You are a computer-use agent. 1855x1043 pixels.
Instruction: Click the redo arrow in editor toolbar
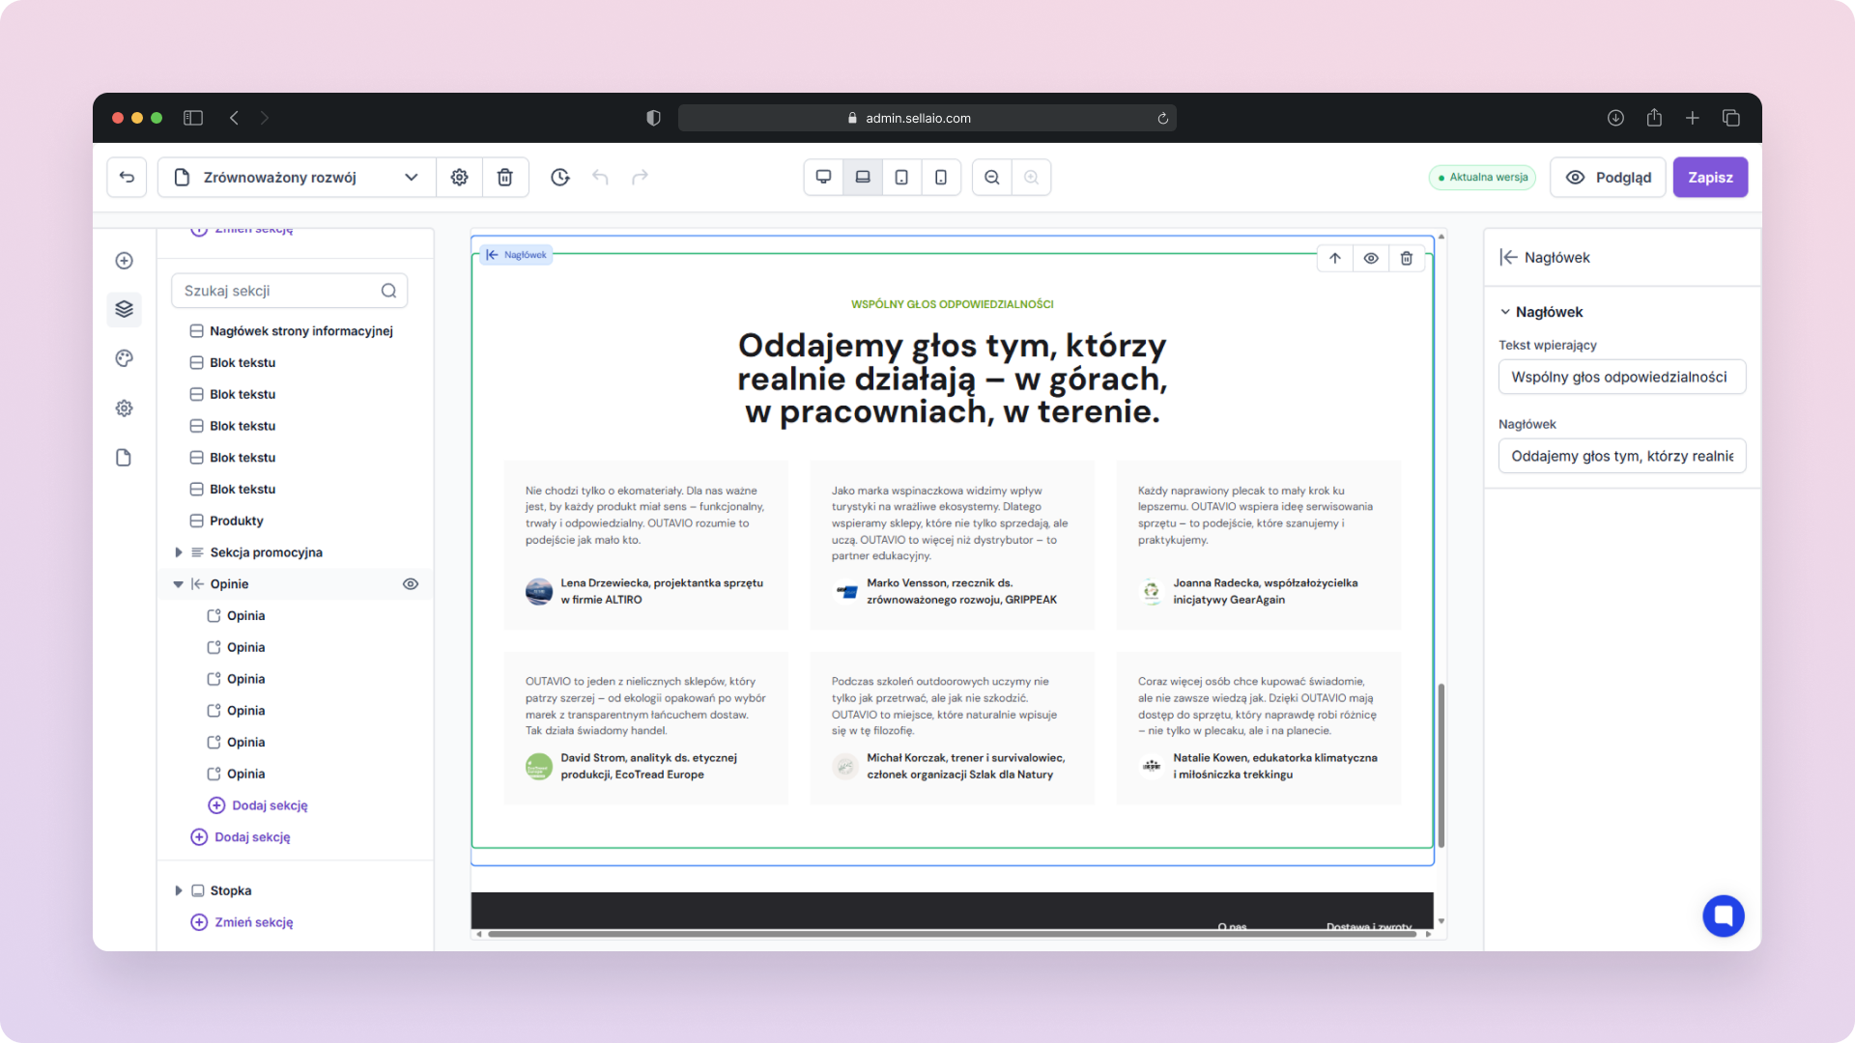click(640, 177)
